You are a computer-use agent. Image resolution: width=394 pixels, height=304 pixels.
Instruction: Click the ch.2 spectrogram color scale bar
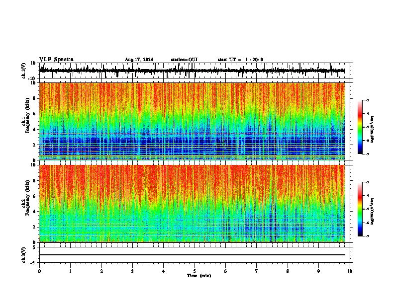pyautogui.click(x=360, y=209)
